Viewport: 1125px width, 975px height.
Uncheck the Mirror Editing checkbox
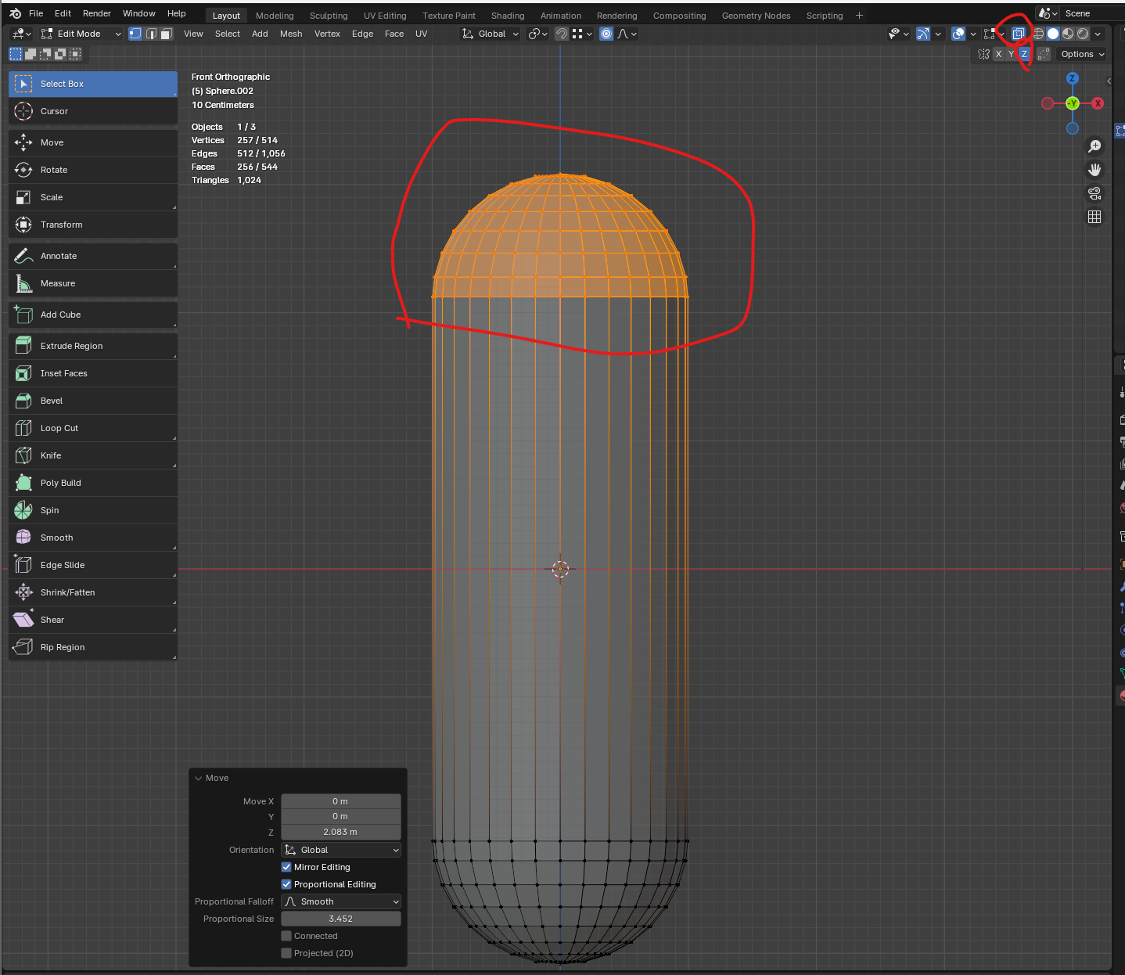pos(286,867)
